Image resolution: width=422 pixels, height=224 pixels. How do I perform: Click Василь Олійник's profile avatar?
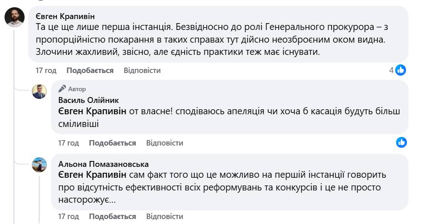pos(40,92)
